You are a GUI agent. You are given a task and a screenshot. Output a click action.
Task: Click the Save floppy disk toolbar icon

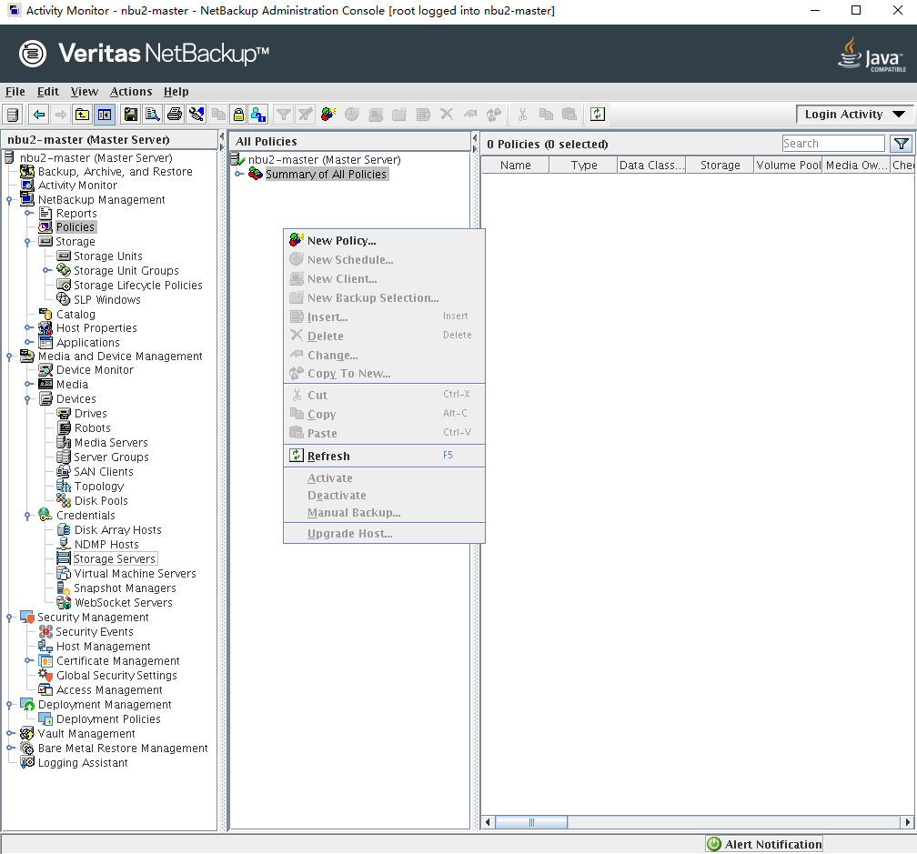click(131, 115)
